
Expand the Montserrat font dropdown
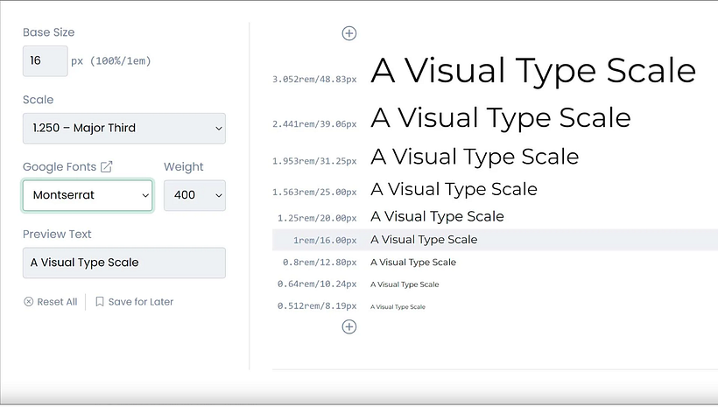pos(88,195)
